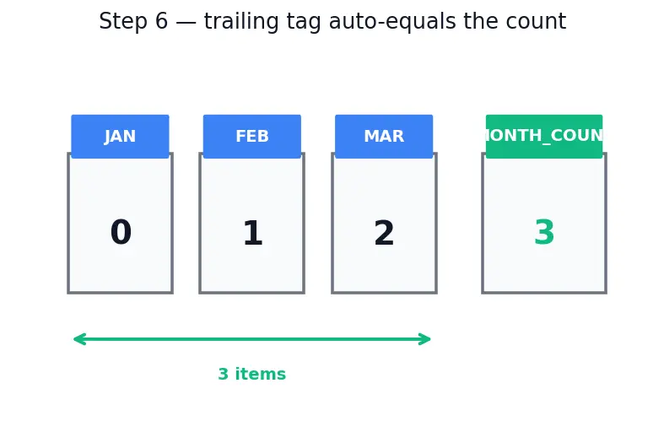664x432 pixels.
Task: Select the number 1 in the FEB box
Action: (253, 233)
